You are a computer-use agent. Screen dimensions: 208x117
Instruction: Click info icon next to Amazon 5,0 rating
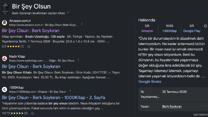tap(29, 46)
